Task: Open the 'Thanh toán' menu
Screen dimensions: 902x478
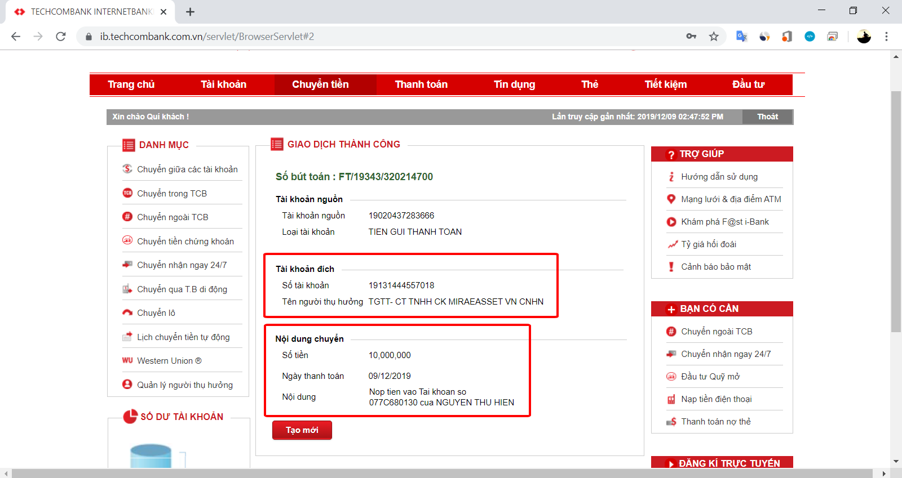Action: point(421,84)
